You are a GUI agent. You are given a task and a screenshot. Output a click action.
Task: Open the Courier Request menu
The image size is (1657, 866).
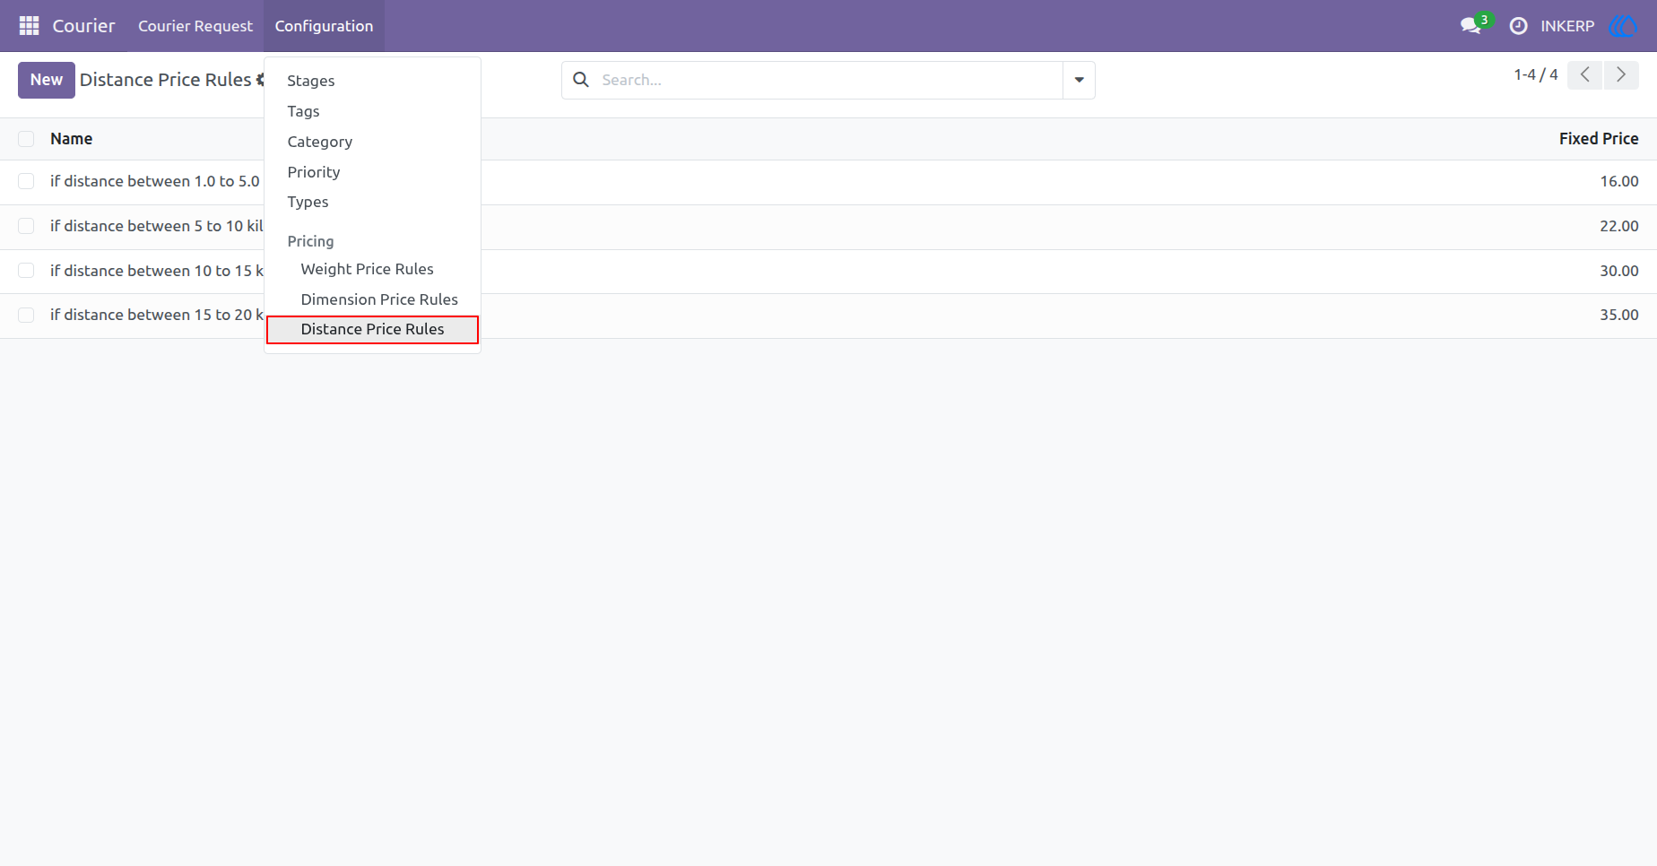point(195,26)
